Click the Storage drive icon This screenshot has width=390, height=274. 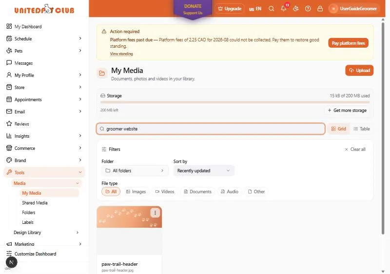pos(102,96)
